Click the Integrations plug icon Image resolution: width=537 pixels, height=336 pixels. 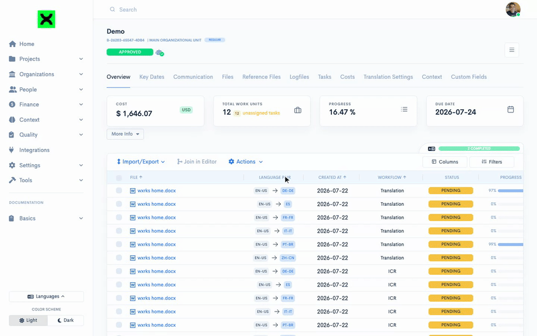pos(12,150)
